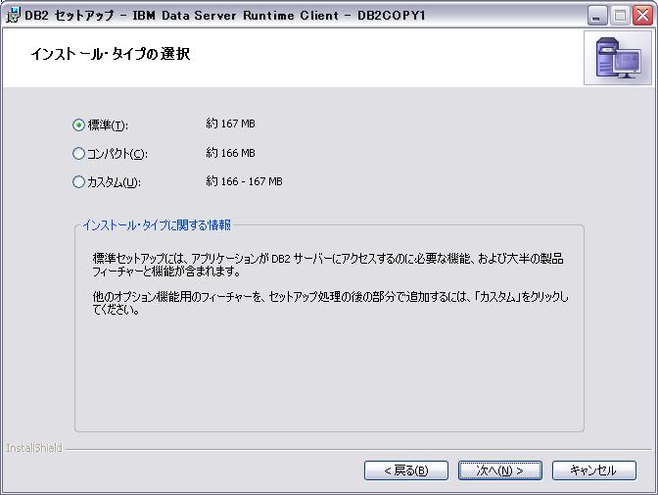Click the キャンセル button

coord(593,470)
